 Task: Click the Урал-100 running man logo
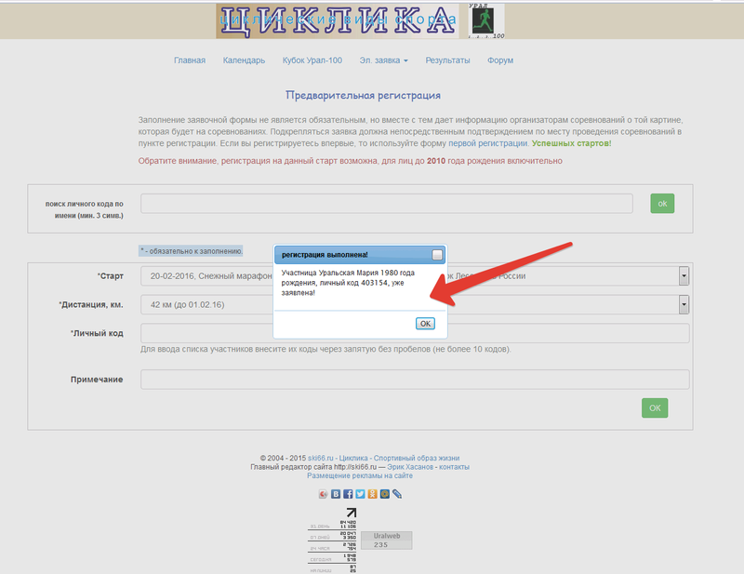tap(487, 20)
